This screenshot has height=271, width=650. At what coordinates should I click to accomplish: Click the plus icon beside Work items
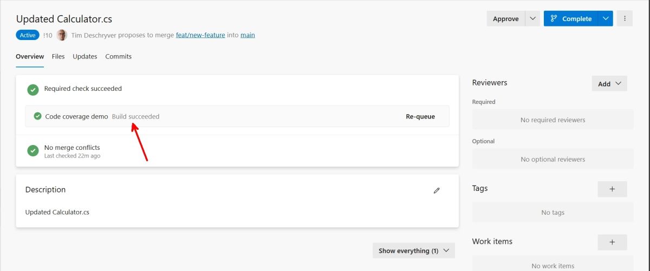(612, 242)
